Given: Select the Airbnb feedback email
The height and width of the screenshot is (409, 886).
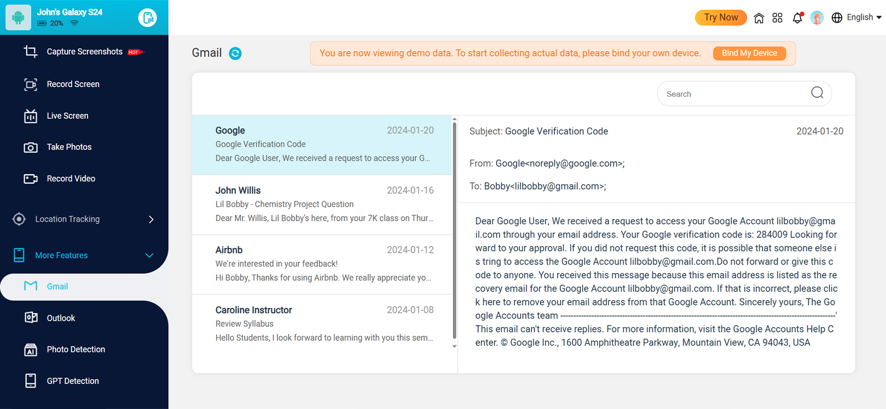Looking at the screenshot, I should tap(324, 264).
